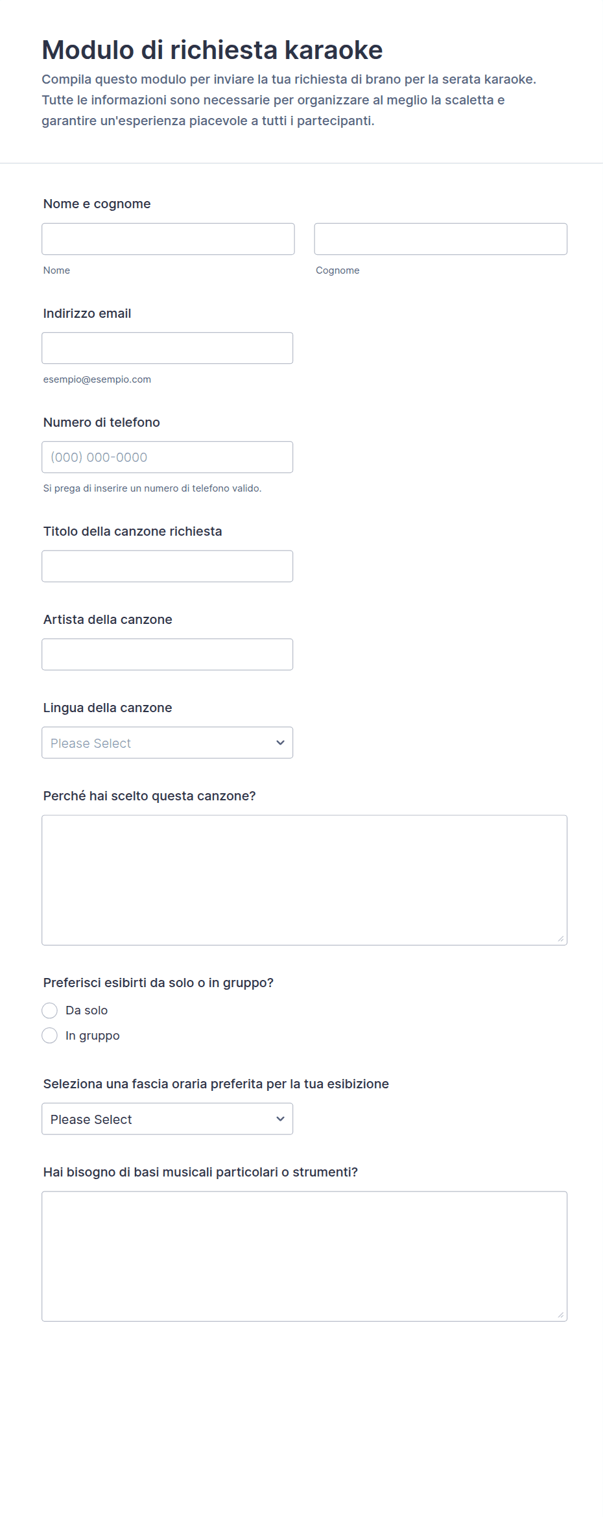Grab resize handle of basi musicali textarea
This screenshot has height=1517, width=603.
(560, 1315)
